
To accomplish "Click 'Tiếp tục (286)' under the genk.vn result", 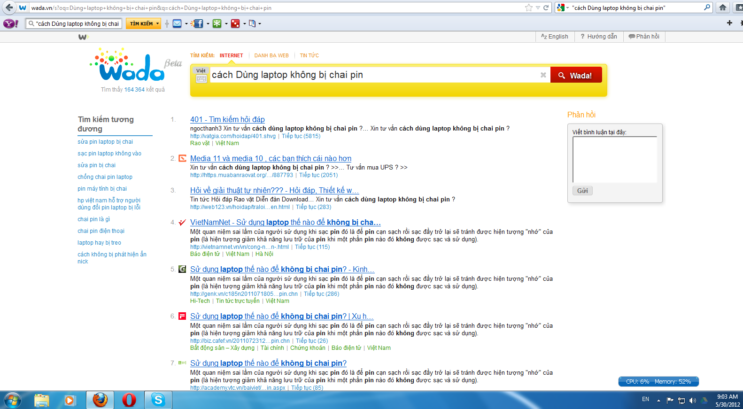I will click(x=321, y=294).
